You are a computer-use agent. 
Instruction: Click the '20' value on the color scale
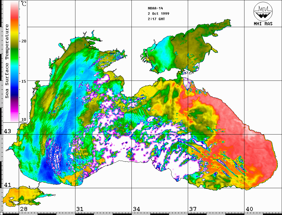click(24, 41)
